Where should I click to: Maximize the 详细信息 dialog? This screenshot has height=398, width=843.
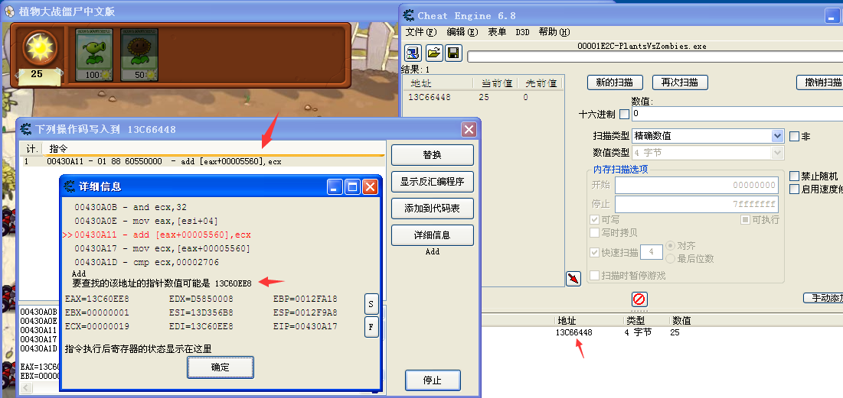coord(353,186)
